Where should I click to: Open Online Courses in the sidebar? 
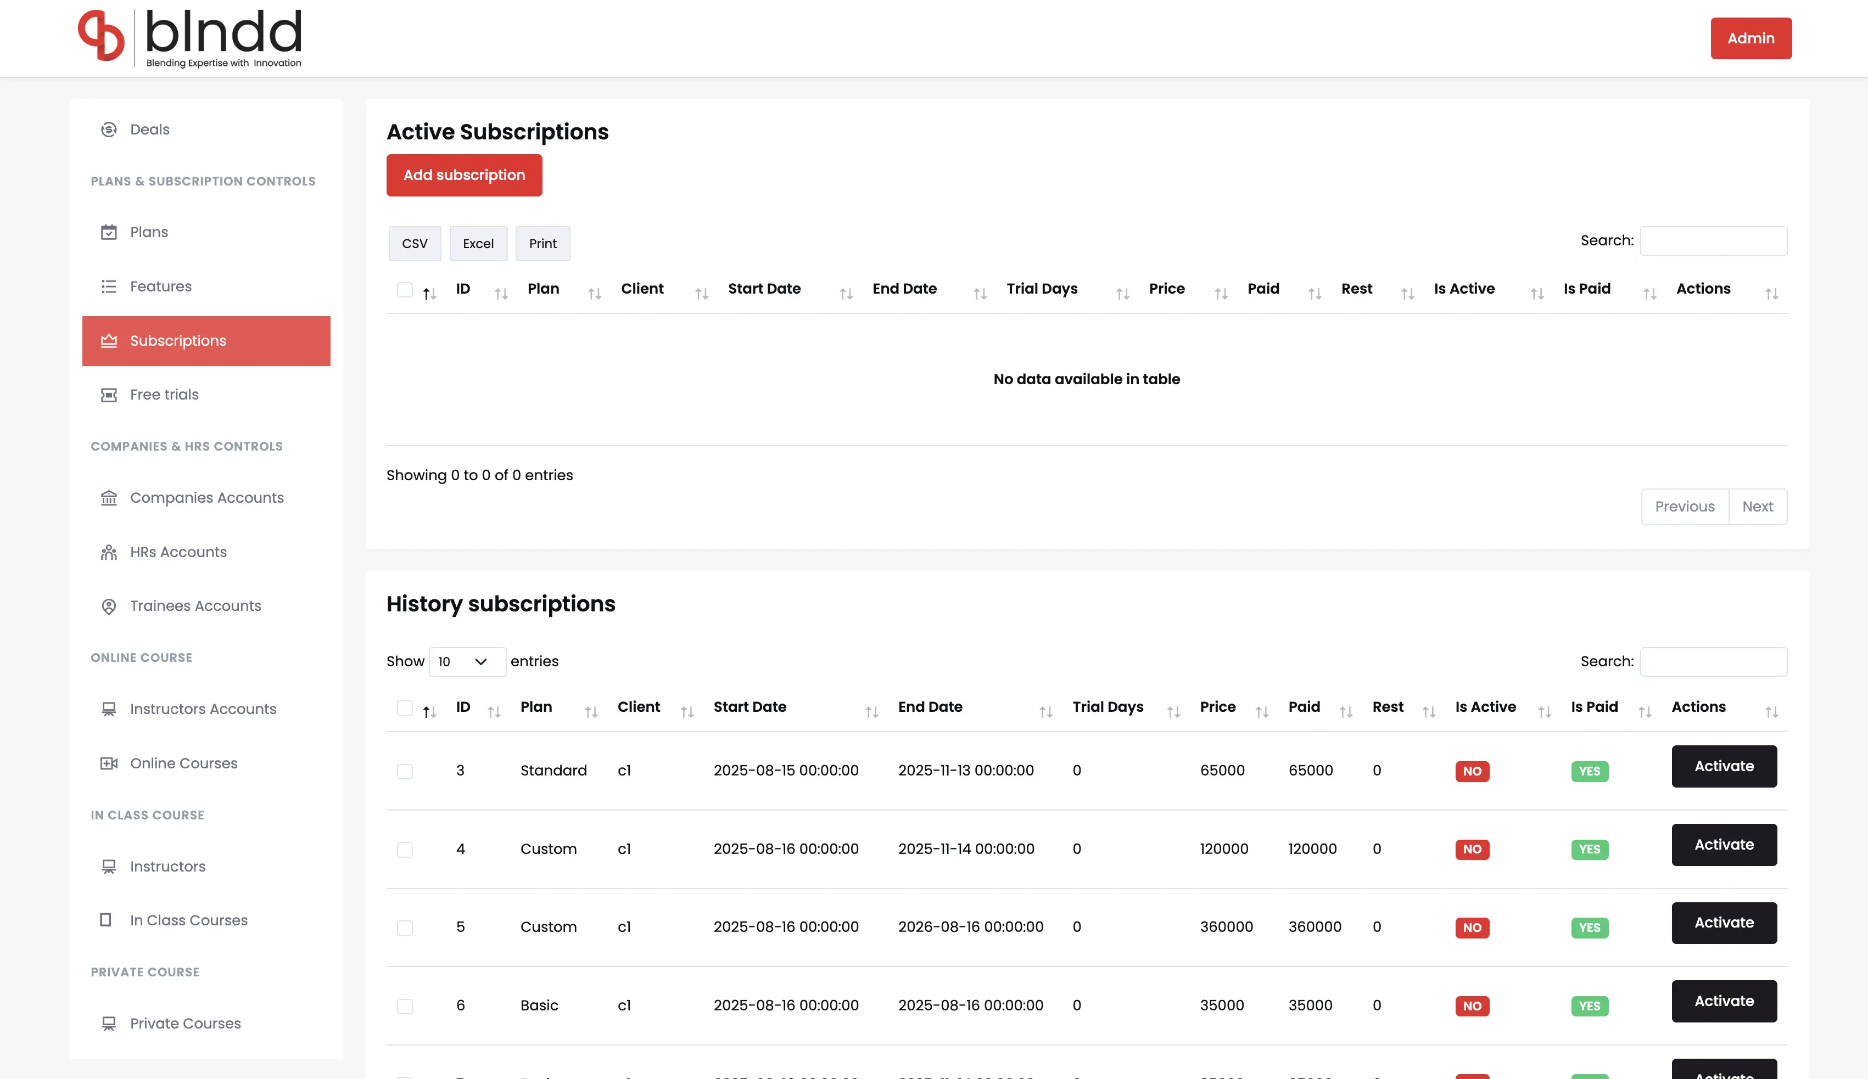(x=206, y=763)
